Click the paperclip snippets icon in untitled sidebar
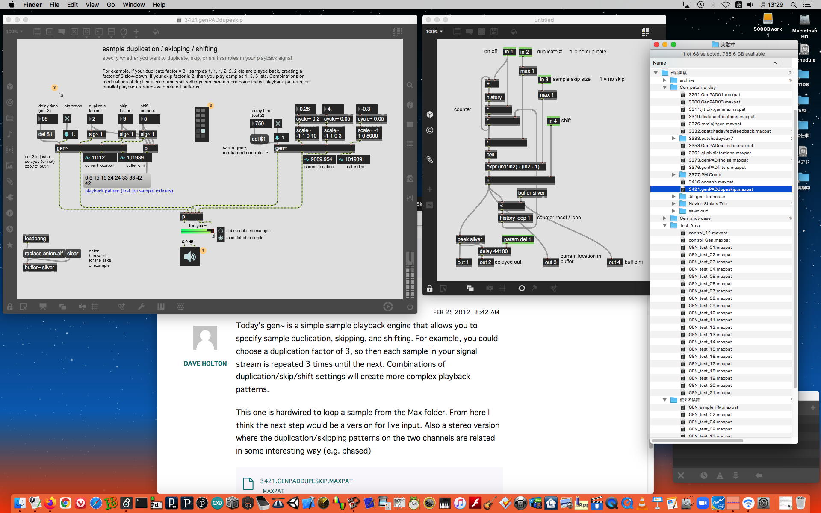 coord(430,160)
